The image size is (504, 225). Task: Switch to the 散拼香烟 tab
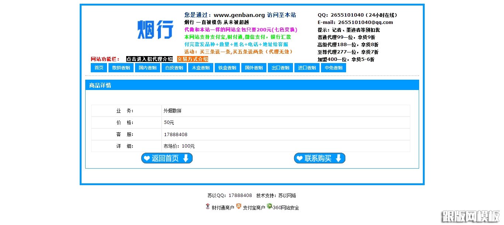121,67
